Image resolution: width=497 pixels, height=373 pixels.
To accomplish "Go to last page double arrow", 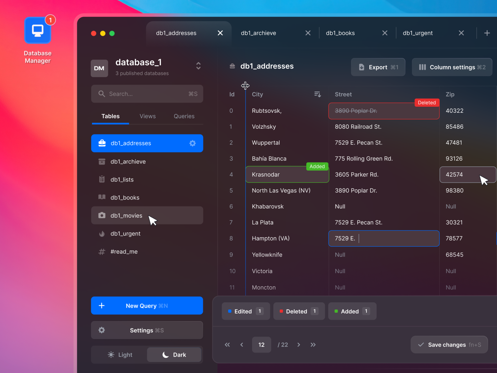I will pos(313,345).
